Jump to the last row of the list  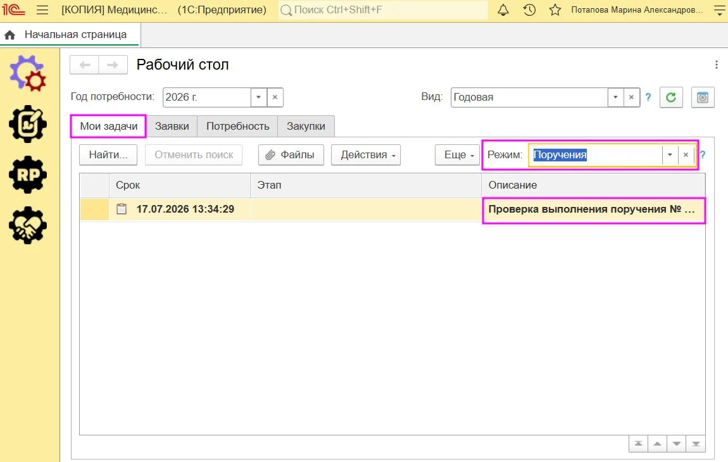tap(696, 444)
